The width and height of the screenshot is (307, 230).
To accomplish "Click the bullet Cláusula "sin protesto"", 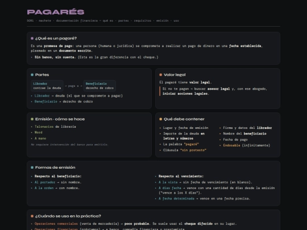I will coord(185,150).
